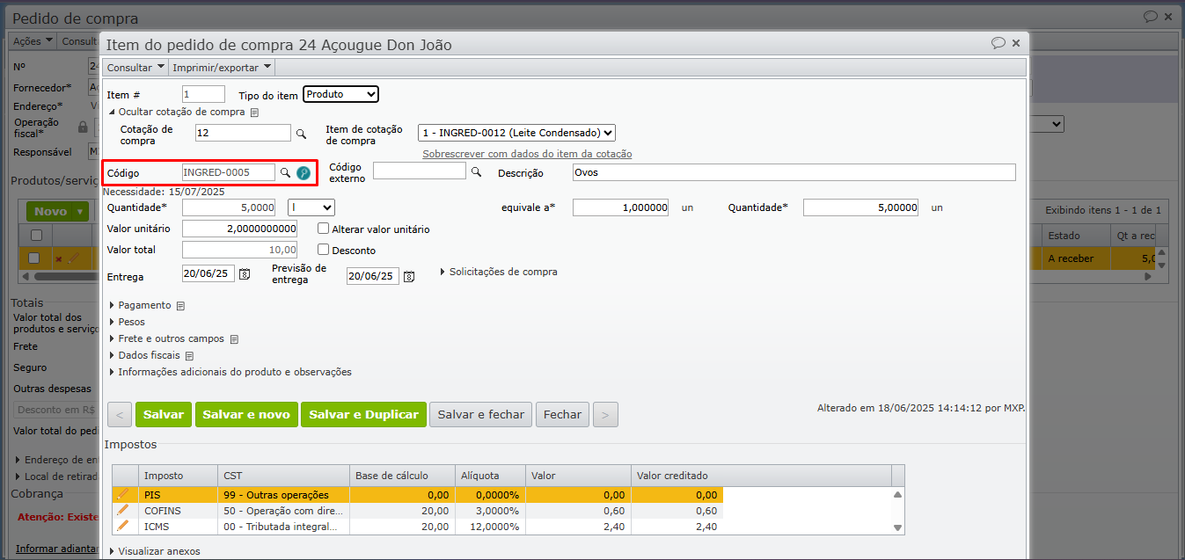Click note icon beside Frete e outros campos

click(234, 339)
